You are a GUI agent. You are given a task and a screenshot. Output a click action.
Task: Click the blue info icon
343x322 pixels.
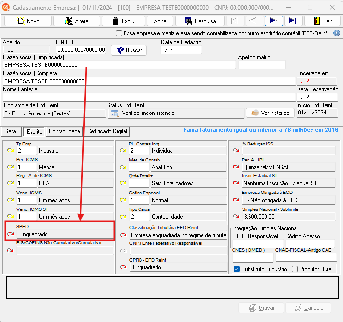[336, 33]
